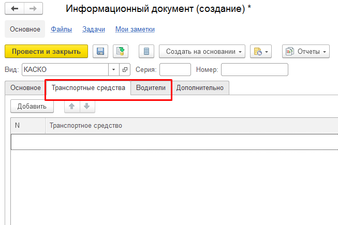Move the row down with the arrow
This screenshot has height=225, width=338.
click(x=86, y=106)
